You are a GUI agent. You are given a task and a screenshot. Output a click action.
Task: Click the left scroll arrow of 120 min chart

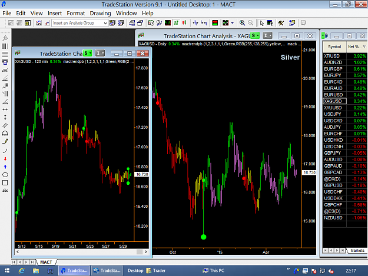point(18,252)
